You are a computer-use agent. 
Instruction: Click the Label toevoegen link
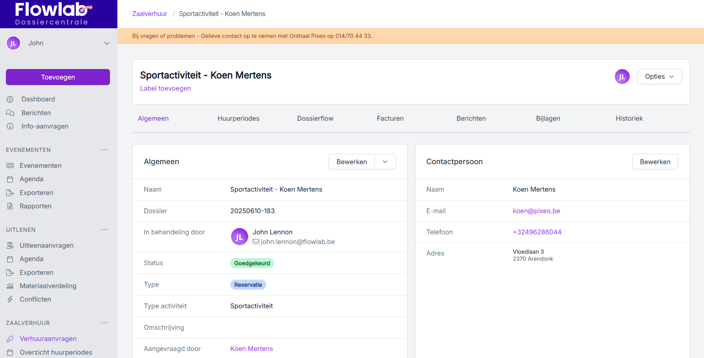165,88
